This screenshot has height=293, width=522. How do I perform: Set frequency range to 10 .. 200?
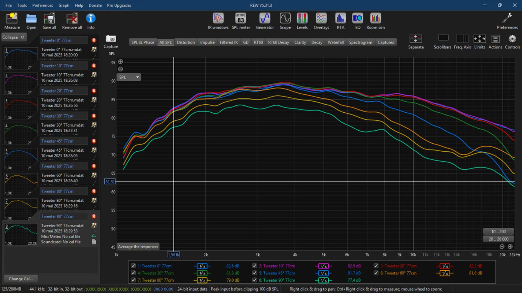498,232
